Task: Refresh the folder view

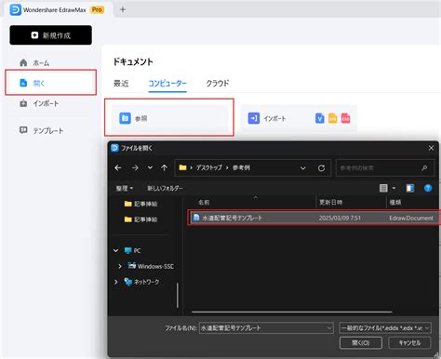Action: coord(321,168)
